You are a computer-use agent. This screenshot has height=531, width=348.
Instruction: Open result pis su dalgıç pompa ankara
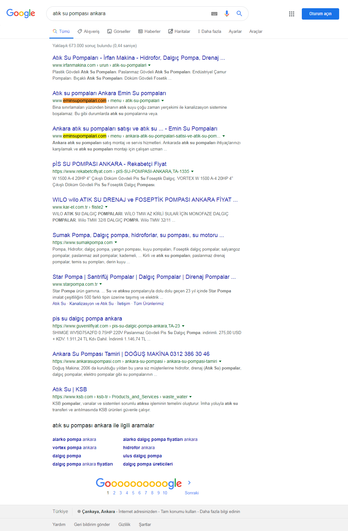(87, 319)
